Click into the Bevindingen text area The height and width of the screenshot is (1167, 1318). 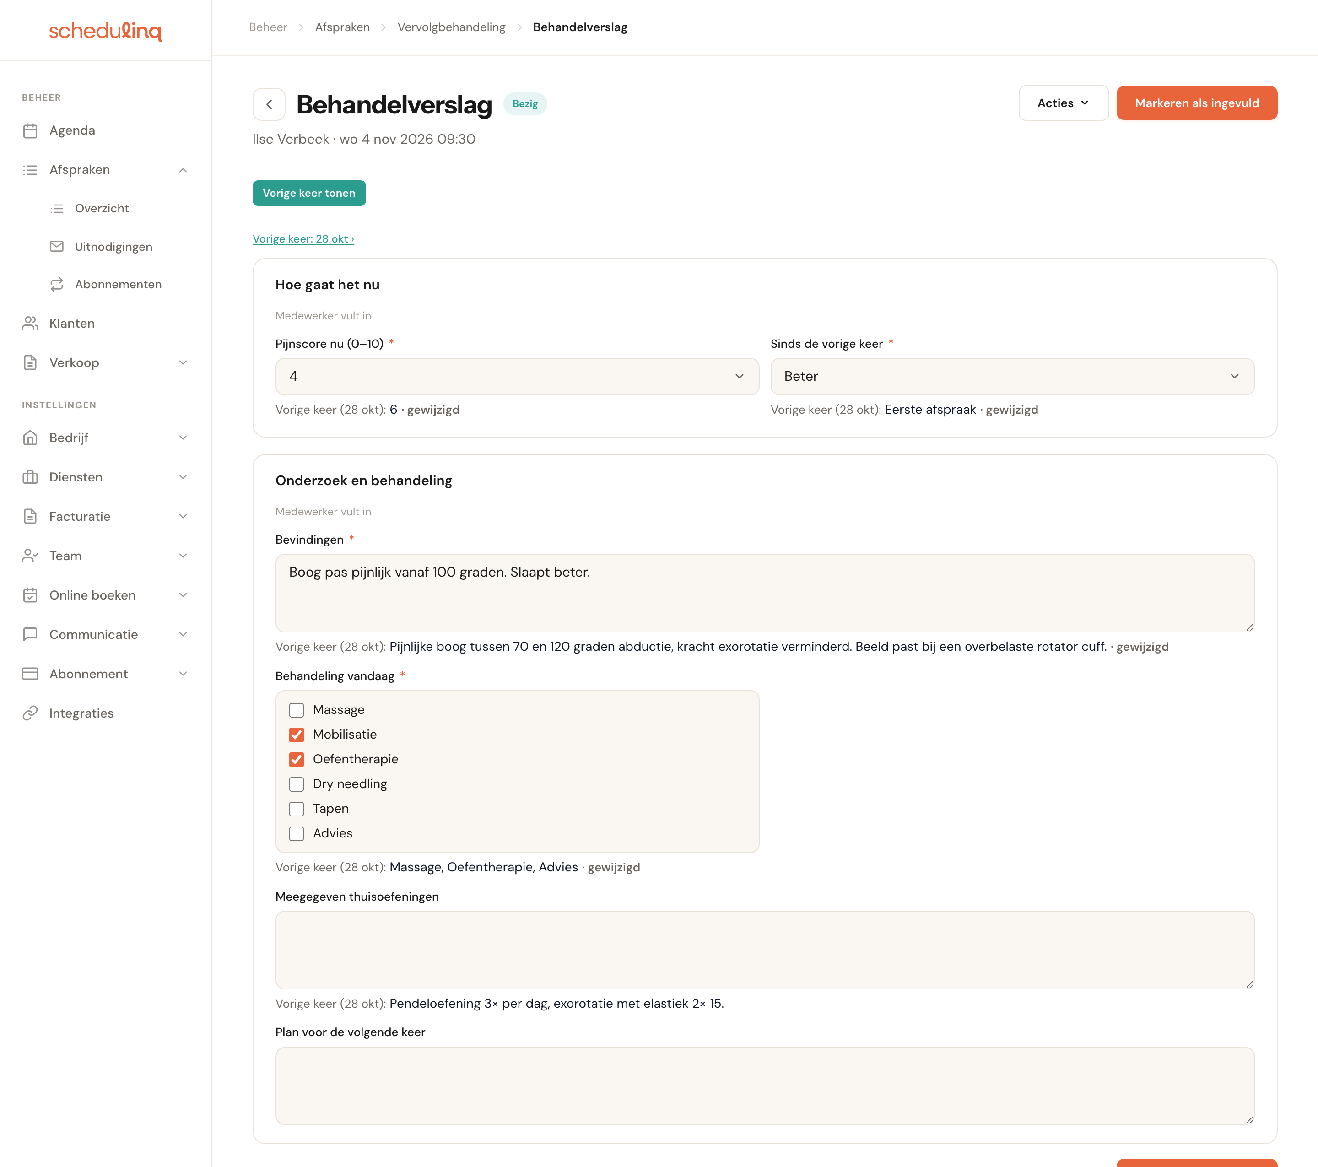[765, 593]
